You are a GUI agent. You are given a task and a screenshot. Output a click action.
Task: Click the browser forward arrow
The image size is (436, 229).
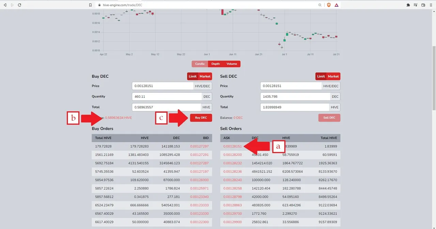[x=12, y=5]
